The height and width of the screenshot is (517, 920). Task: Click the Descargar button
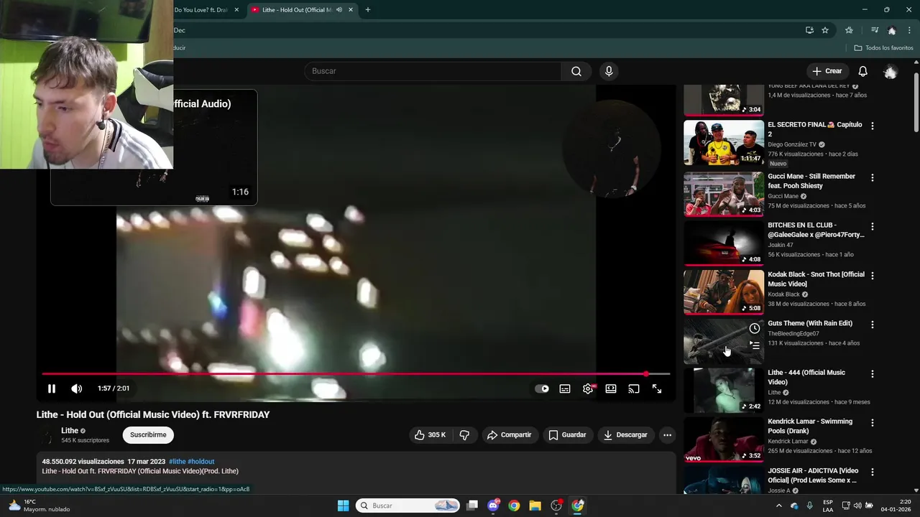pyautogui.click(x=625, y=435)
